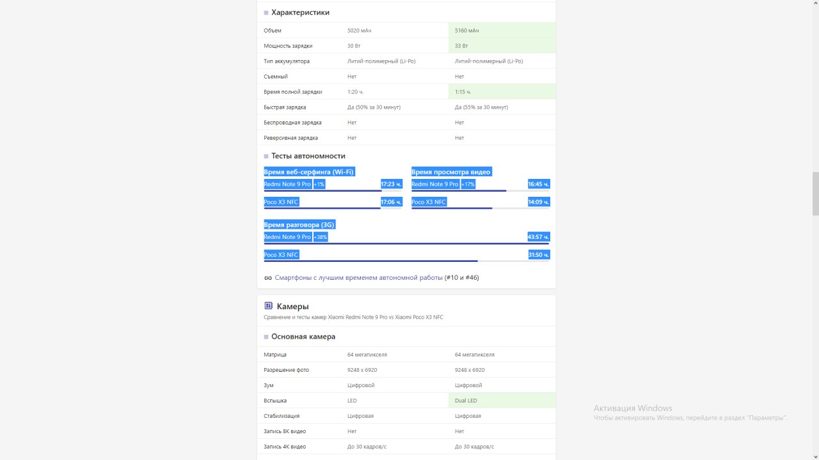Click the +1% badge in web surfing
Image resolution: width=819 pixels, height=460 pixels.
pyautogui.click(x=319, y=184)
